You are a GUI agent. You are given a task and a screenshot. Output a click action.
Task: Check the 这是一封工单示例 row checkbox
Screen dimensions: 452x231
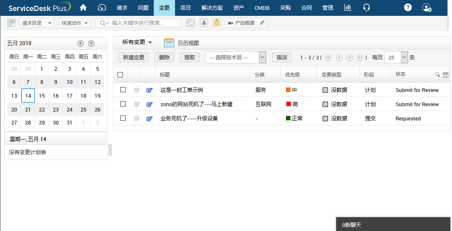pyautogui.click(x=123, y=89)
